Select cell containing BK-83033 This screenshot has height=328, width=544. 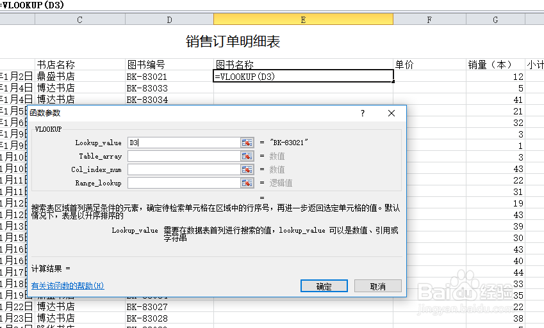click(169, 88)
